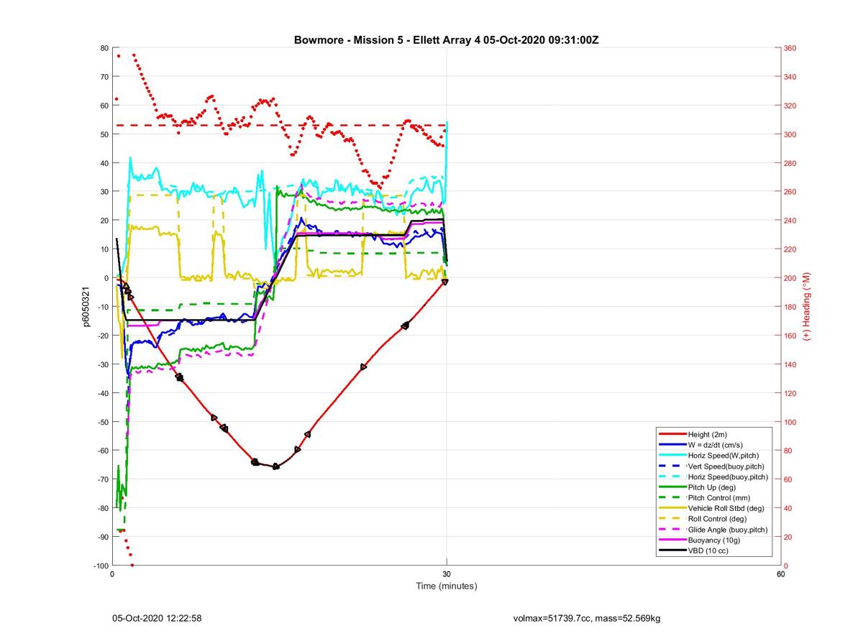
Task: Click the right axis label '(+) Heading (°M)'
Action: [x=807, y=306]
